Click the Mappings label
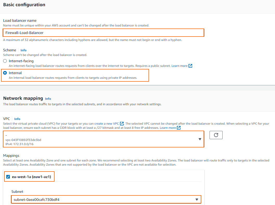Viewport: 275px width, 205px height. click(x=11, y=156)
